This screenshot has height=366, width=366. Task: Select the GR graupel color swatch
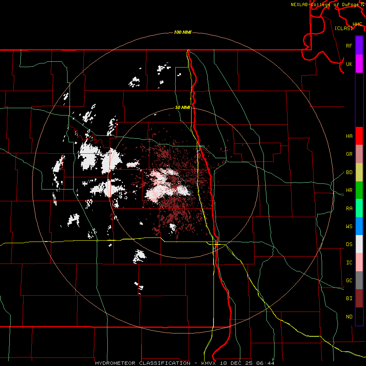[359, 154]
